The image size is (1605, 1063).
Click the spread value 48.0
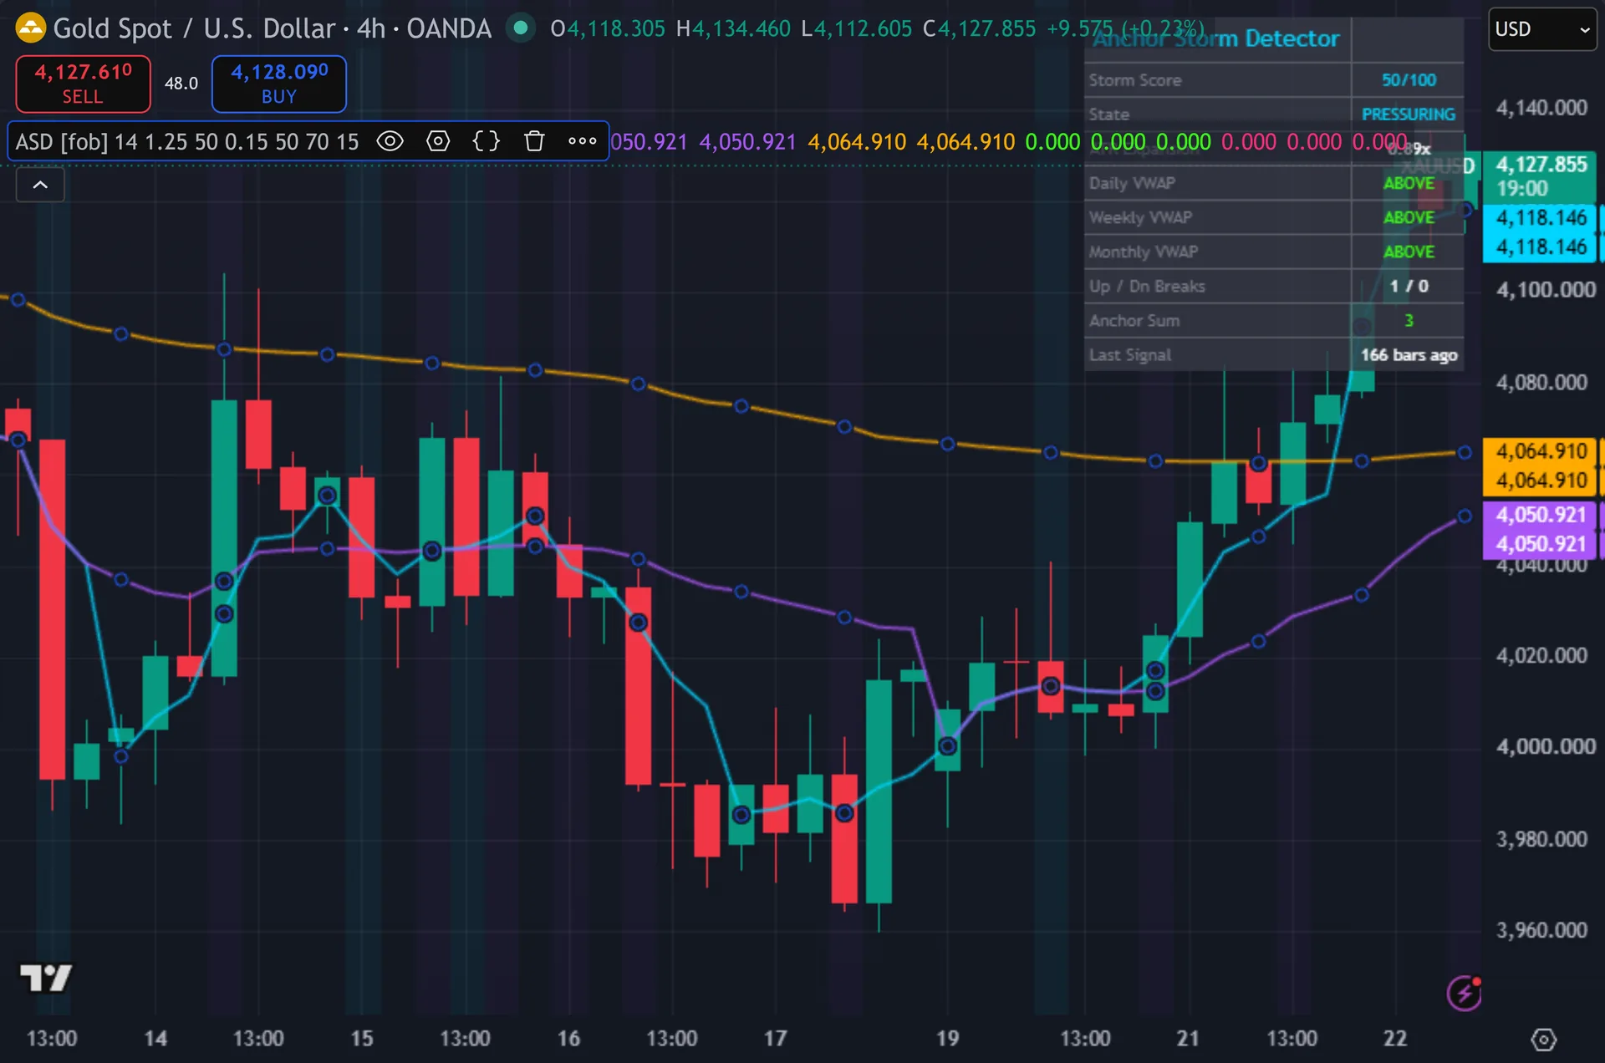[x=181, y=84]
